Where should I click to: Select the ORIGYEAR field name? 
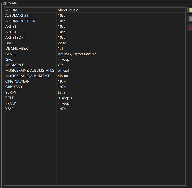14,87
